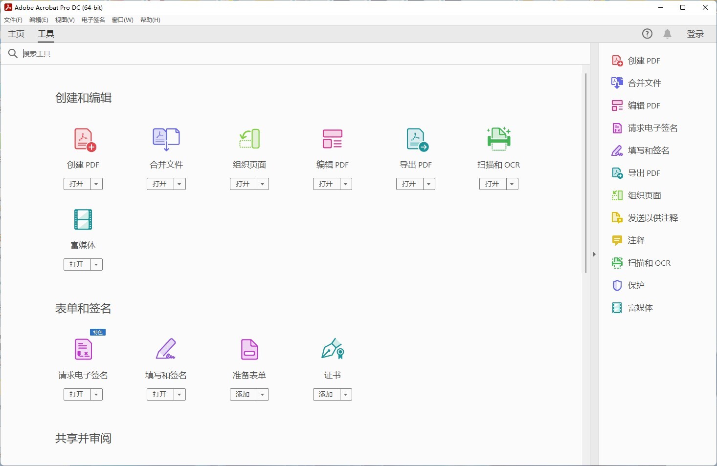Screen dimensions: 717x466
Task: Click the 创建 PDF icon in the main tools area
Action: 85,140
